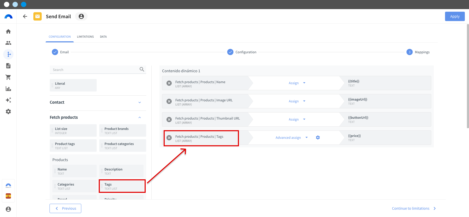This screenshot has width=469, height=217.
Task: Click the gear icon next to Advanced assign
Action: coord(318,137)
